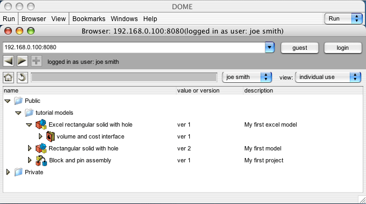Expand Block and pin assembly
366x204 pixels.
[x=30, y=160]
